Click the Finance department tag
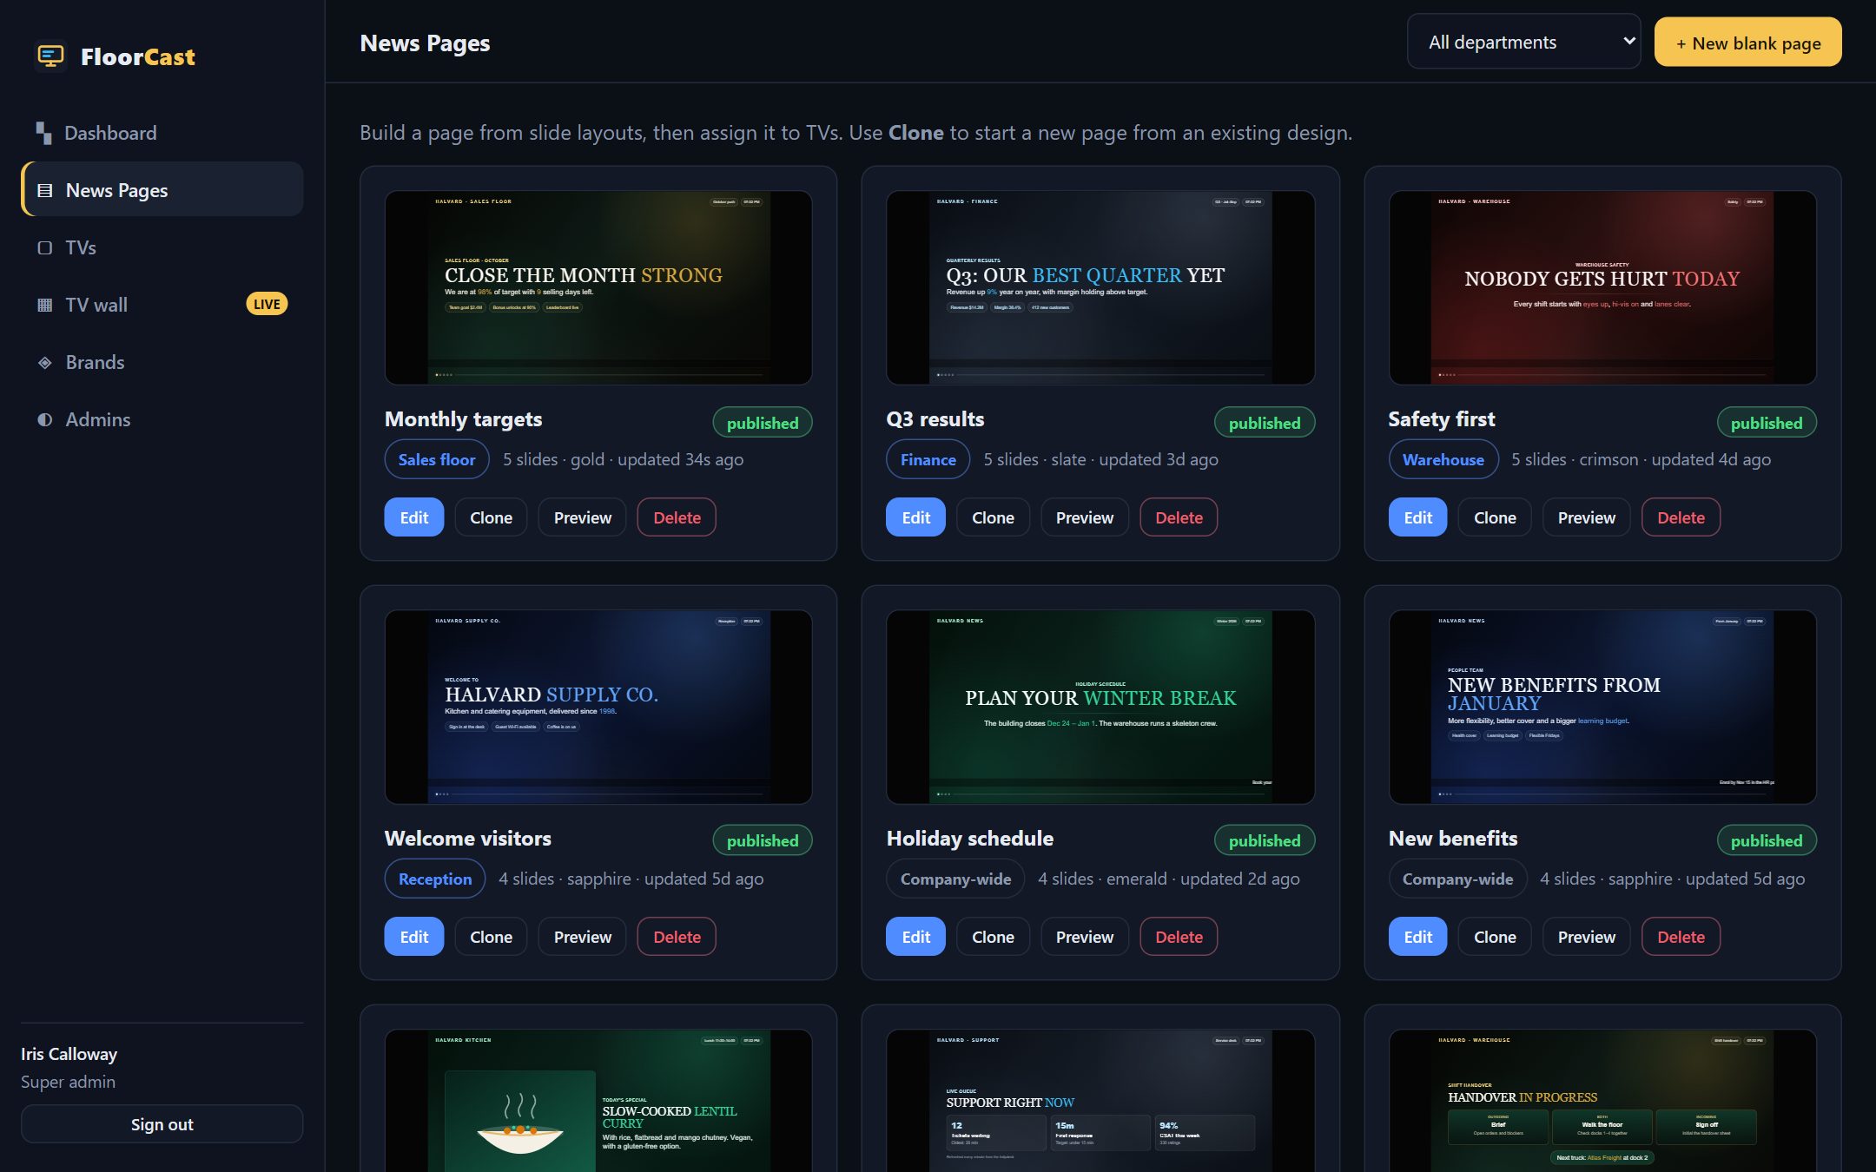 click(928, 459)
